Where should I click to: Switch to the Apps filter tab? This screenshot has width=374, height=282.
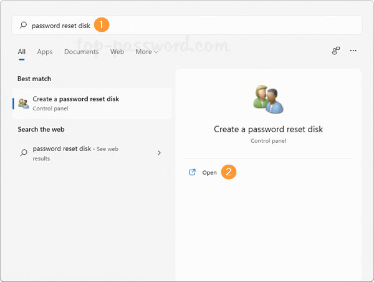(x=45, y=52)
